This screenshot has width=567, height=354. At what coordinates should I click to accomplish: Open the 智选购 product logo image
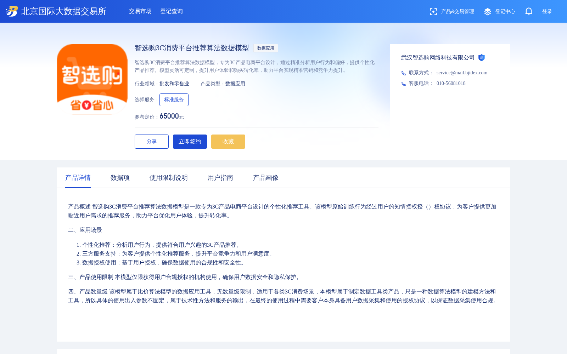coord(92,79)
